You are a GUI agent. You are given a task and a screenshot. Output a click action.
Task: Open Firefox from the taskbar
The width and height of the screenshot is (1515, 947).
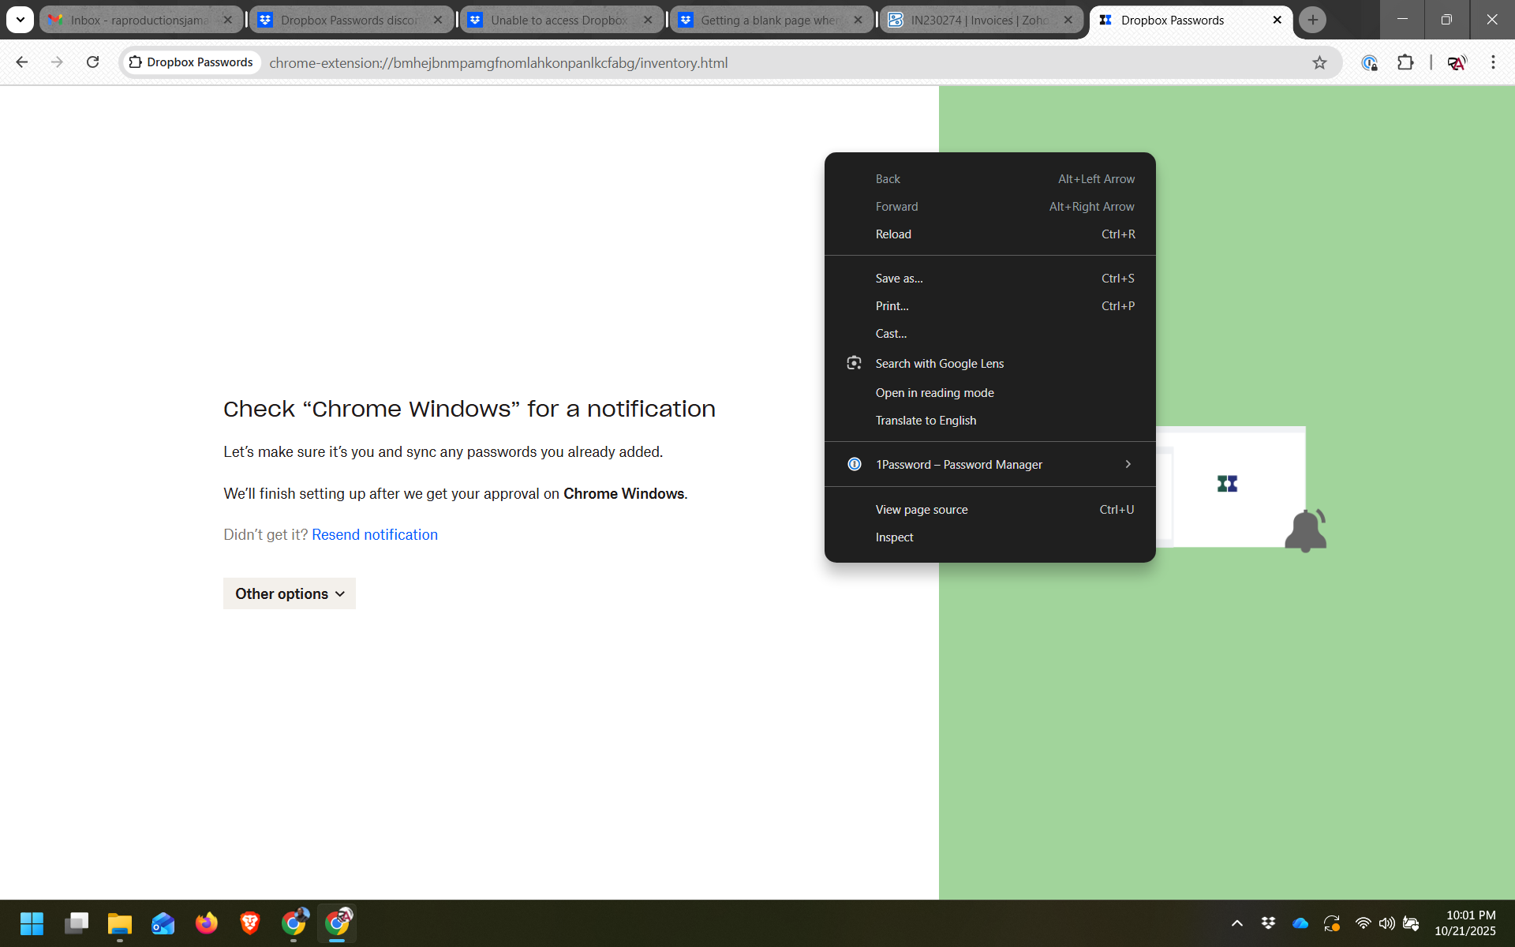pyautogui.click(x=206, y=923)
